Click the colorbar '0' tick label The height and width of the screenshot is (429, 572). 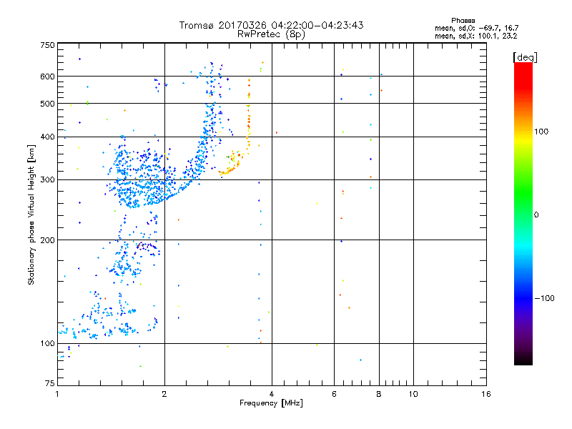(x=536, y=215)
